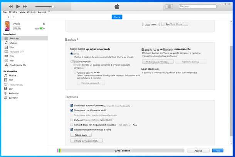The width and height of the screenshot is (235, 157).
Task: Open the File menu
Action: (x=5, y=12)
